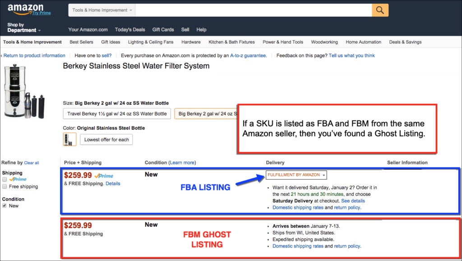Screen dimensions: 462x261
Task: Open the Help page
Action: click(x=201, y=30)
